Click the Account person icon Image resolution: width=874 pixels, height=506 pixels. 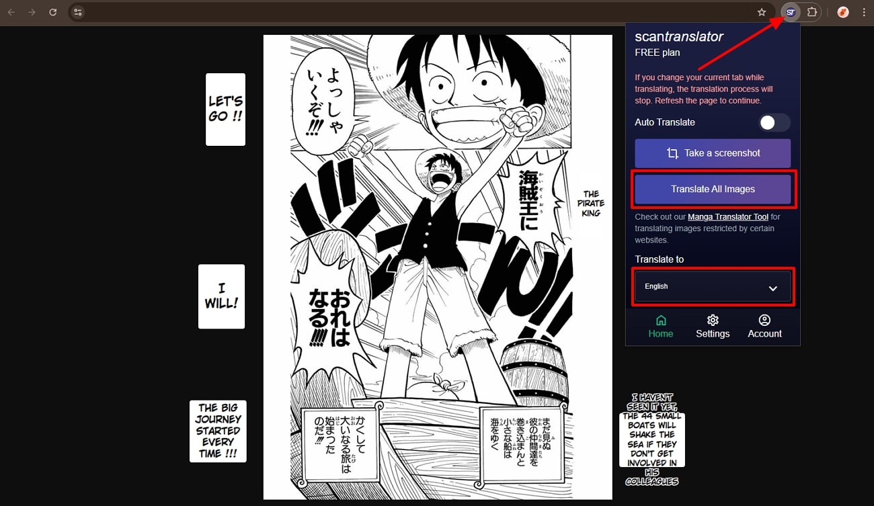[x=764, y=321]
